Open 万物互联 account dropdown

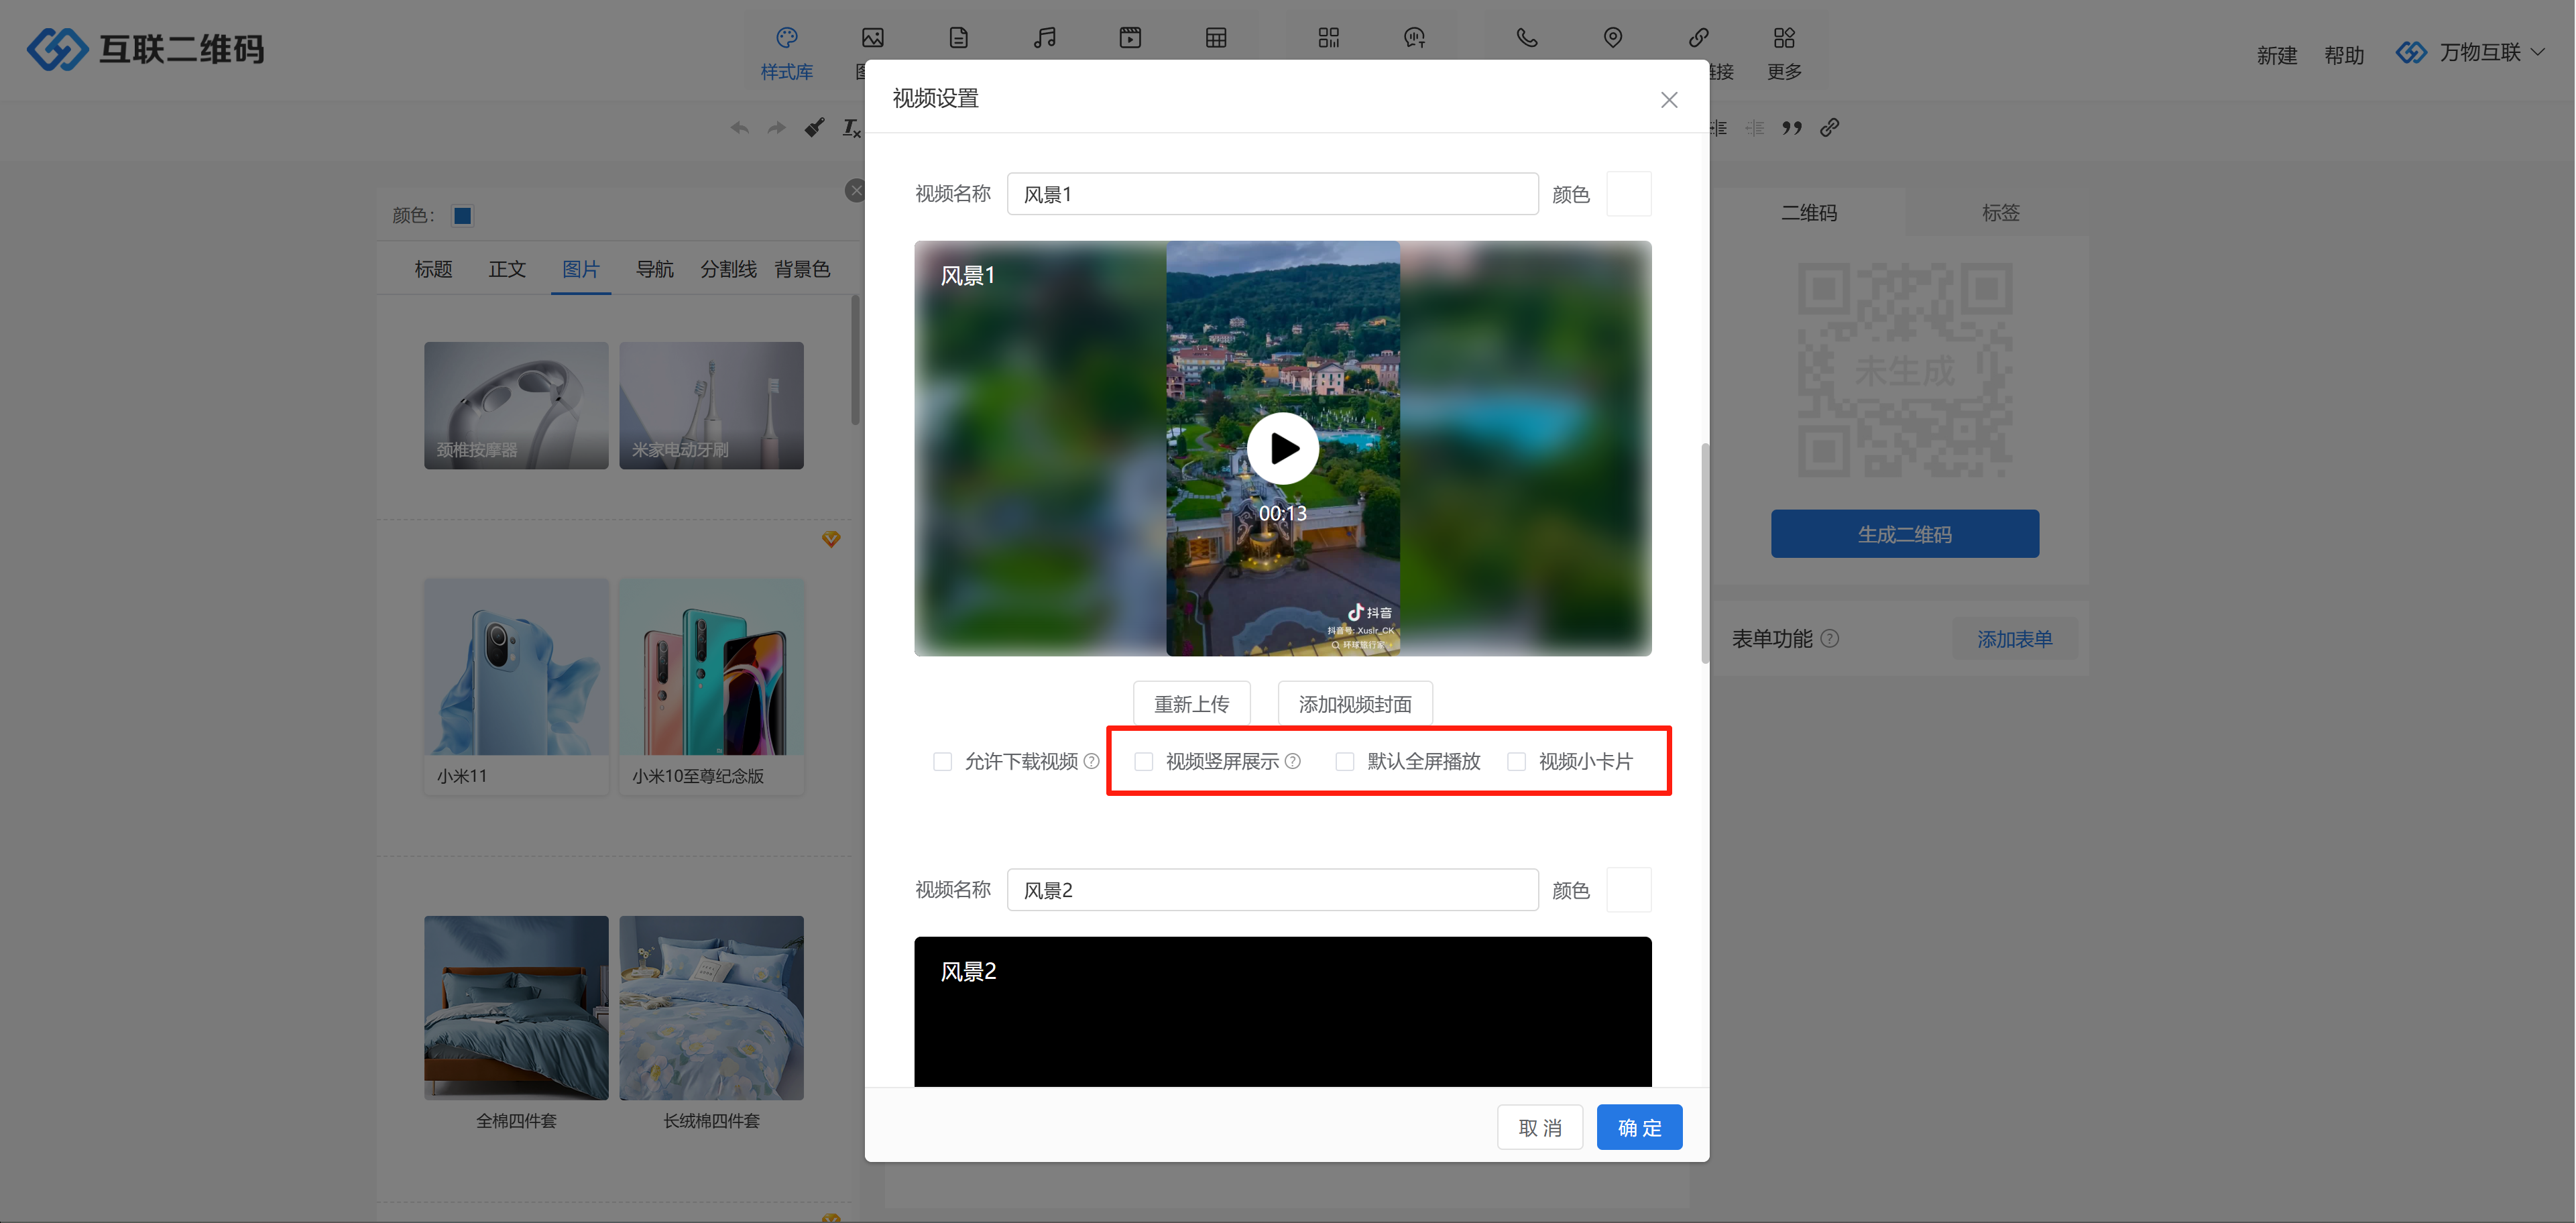2470,53
